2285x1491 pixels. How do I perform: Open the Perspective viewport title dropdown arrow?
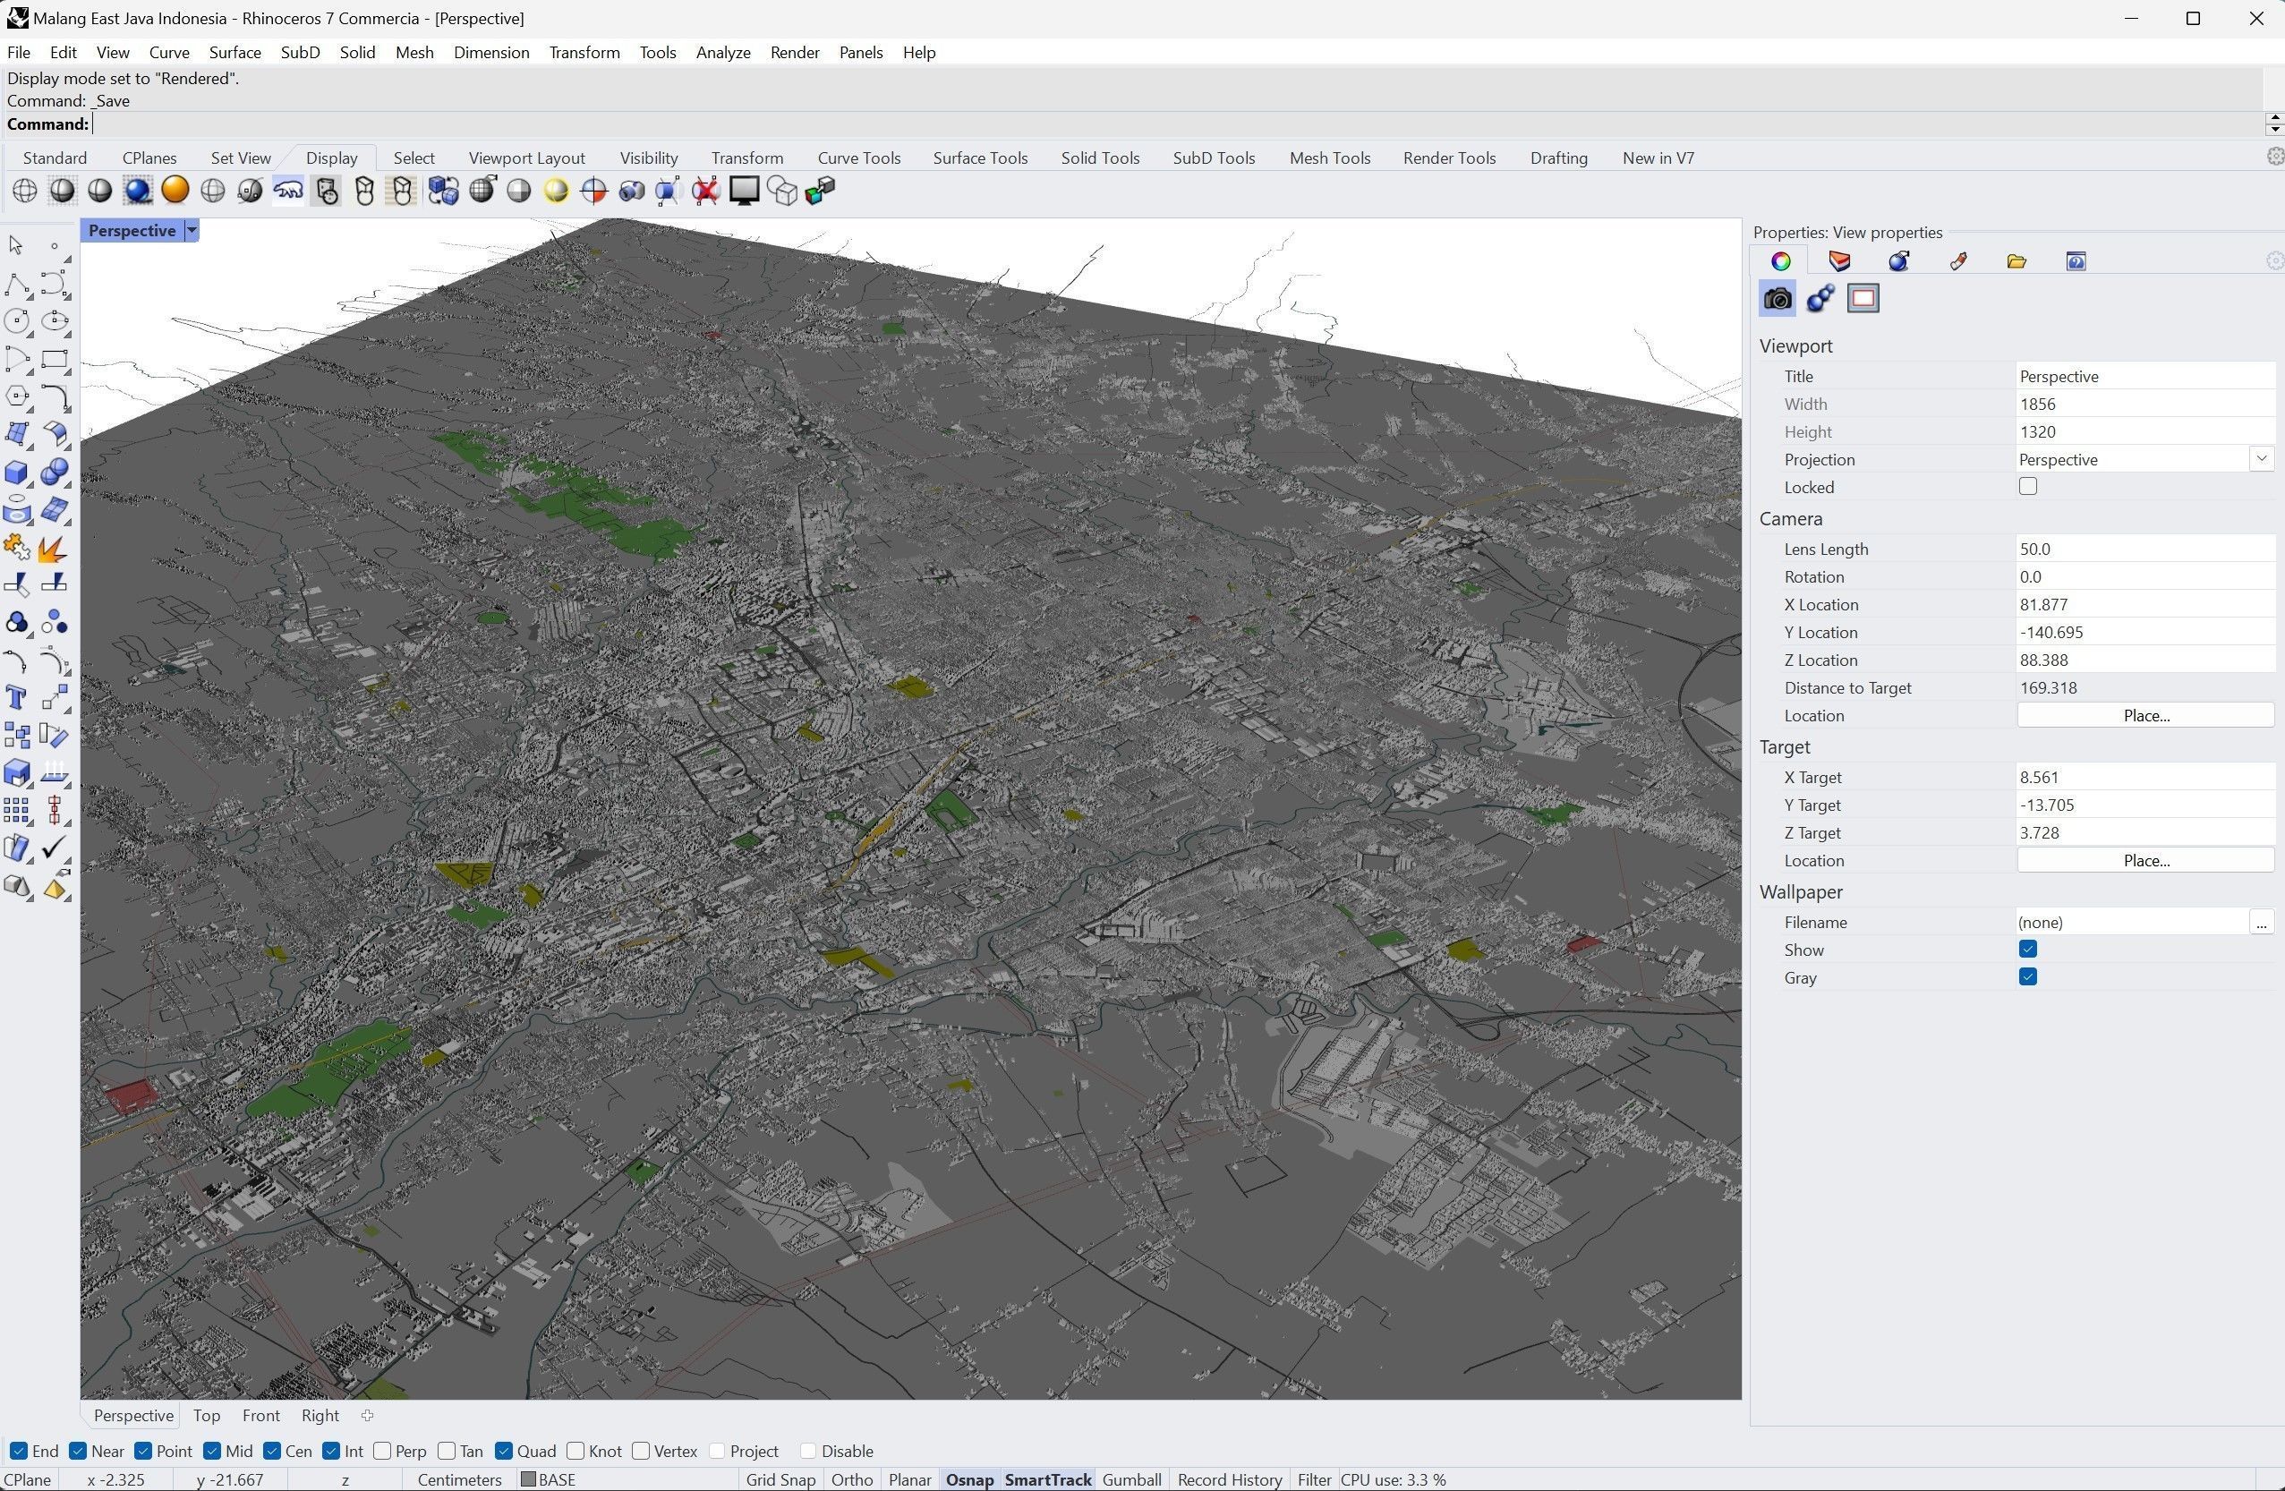[x=192, y=230]
